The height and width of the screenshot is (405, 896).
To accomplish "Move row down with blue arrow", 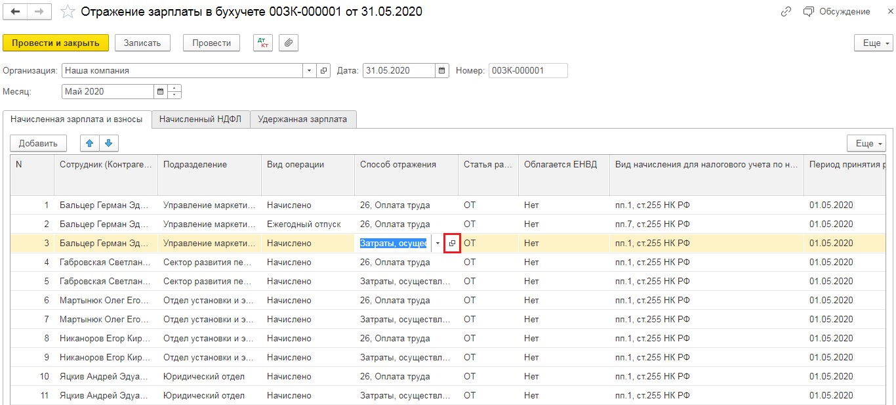I will point(108,143).
